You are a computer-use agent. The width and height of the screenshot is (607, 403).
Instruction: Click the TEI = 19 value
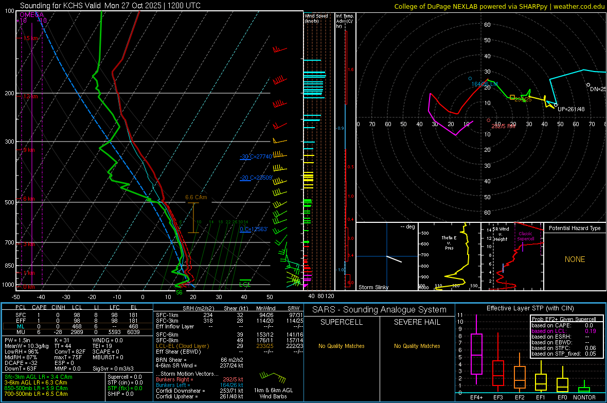102,346
